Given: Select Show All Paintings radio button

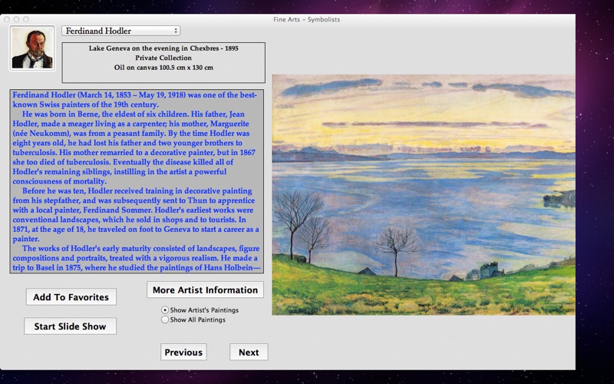Looking at the screenshot, I should 165,319.
